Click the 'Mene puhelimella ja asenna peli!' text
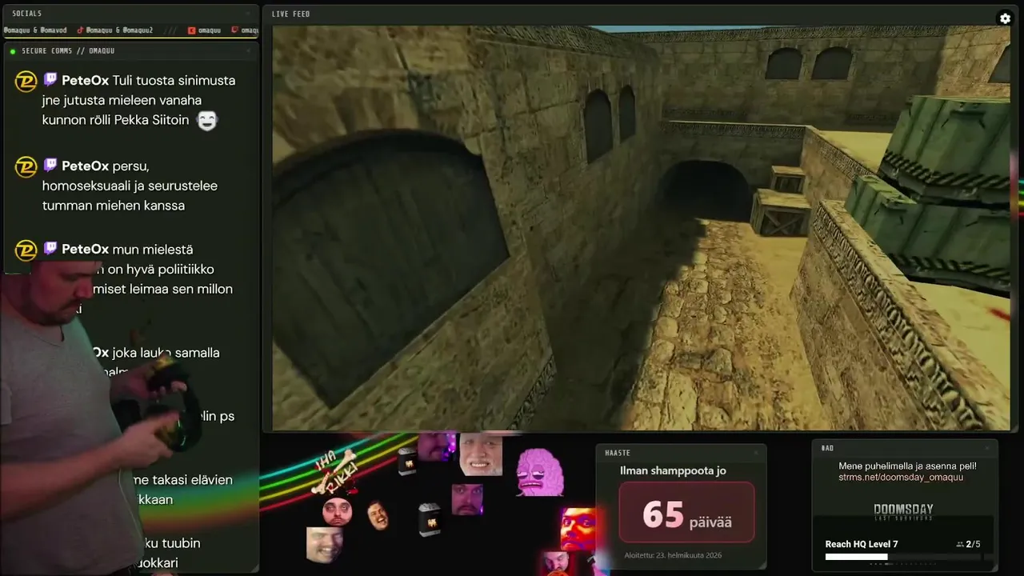 907,466
